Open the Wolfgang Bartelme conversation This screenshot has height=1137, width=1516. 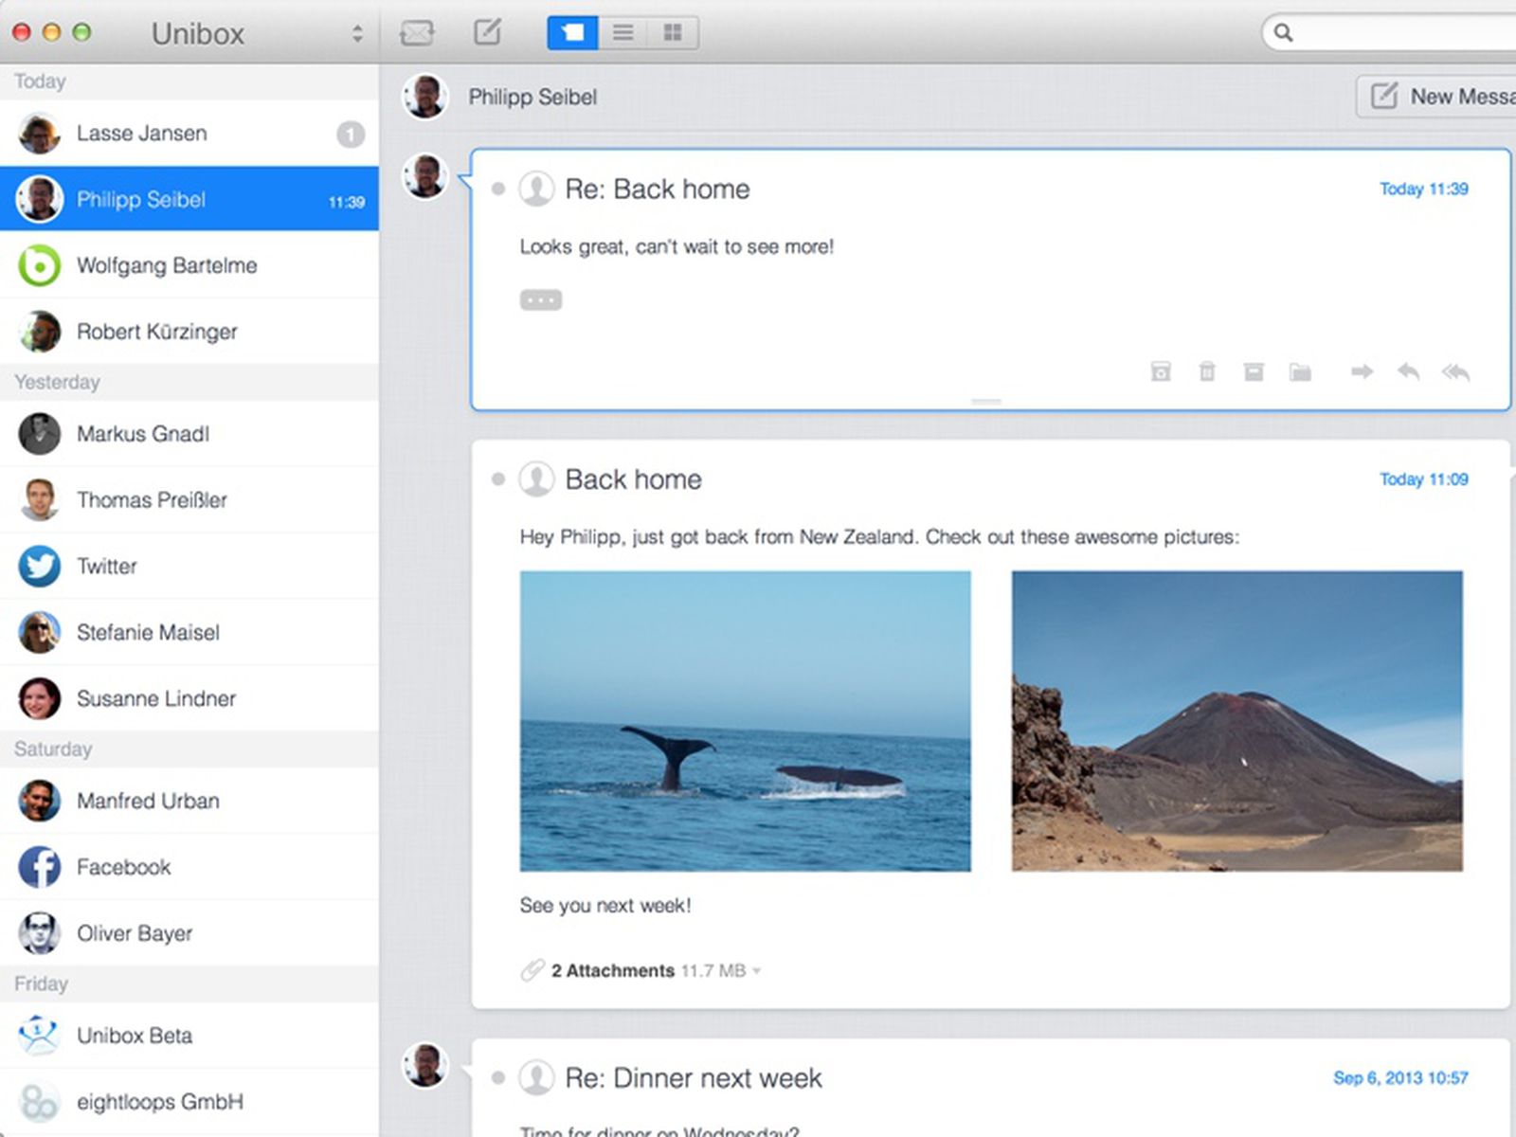click(189, 265)
